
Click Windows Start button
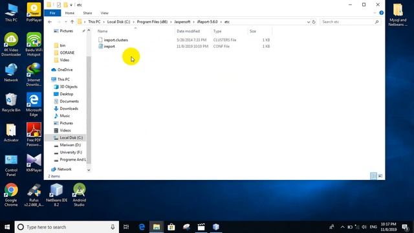(x=7, y=227)
